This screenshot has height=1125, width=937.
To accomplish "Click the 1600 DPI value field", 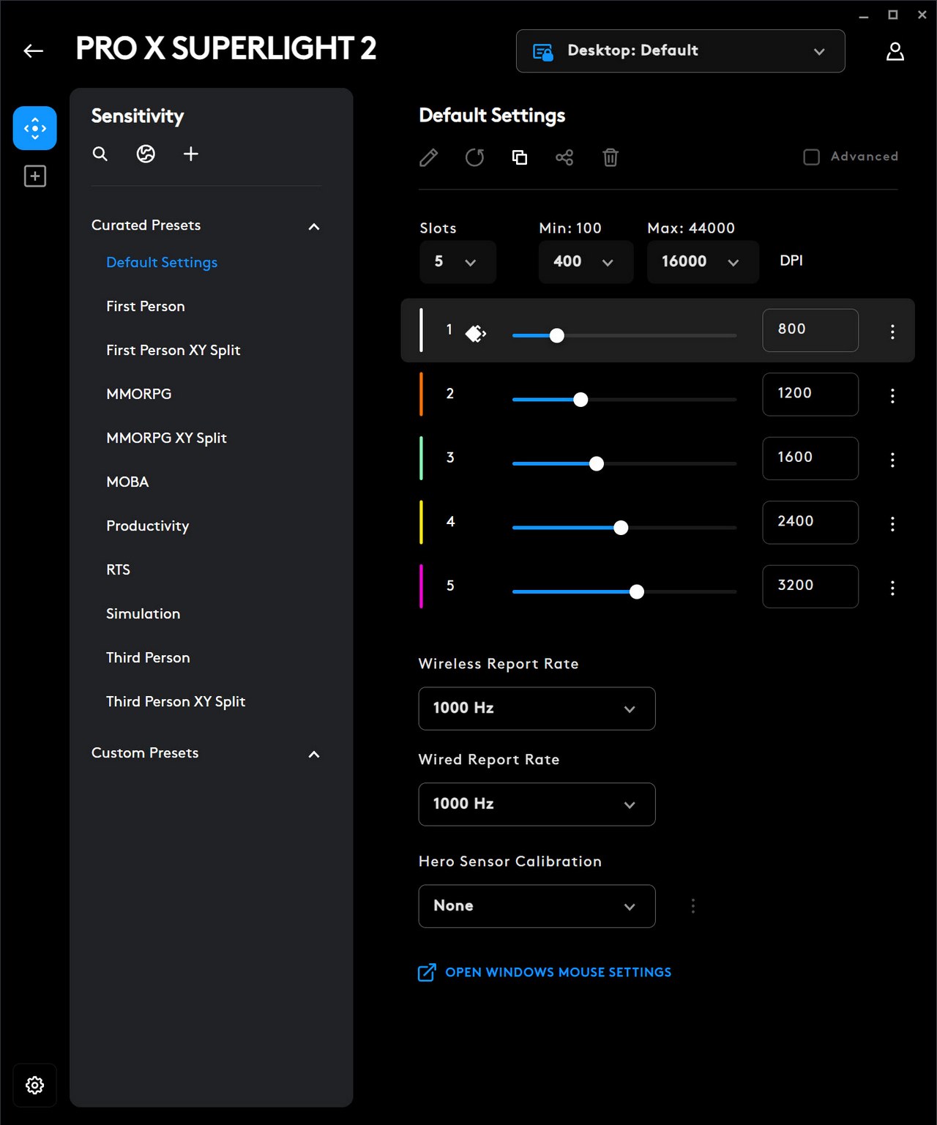I will click(x=810, y=458).
